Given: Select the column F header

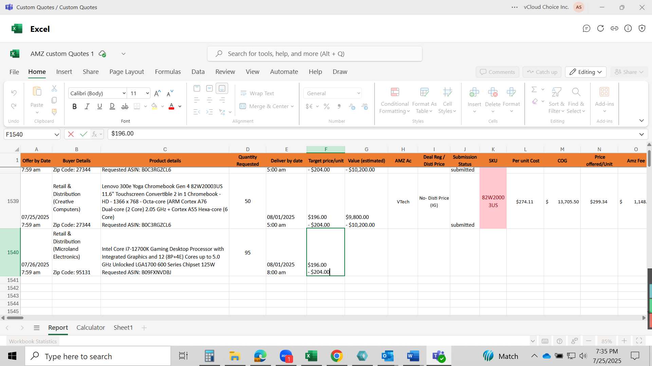Looking at the screenshot, I should tap(326, 149).
